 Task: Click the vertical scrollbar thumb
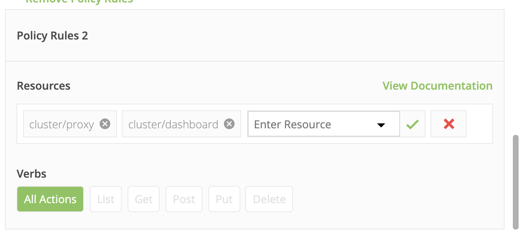(516, 181)
